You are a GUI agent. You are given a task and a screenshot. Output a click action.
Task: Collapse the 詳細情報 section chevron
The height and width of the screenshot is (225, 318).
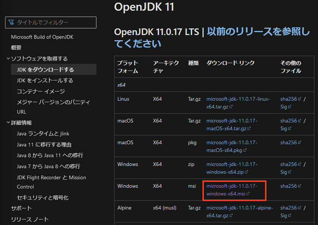tap(8, 122)
